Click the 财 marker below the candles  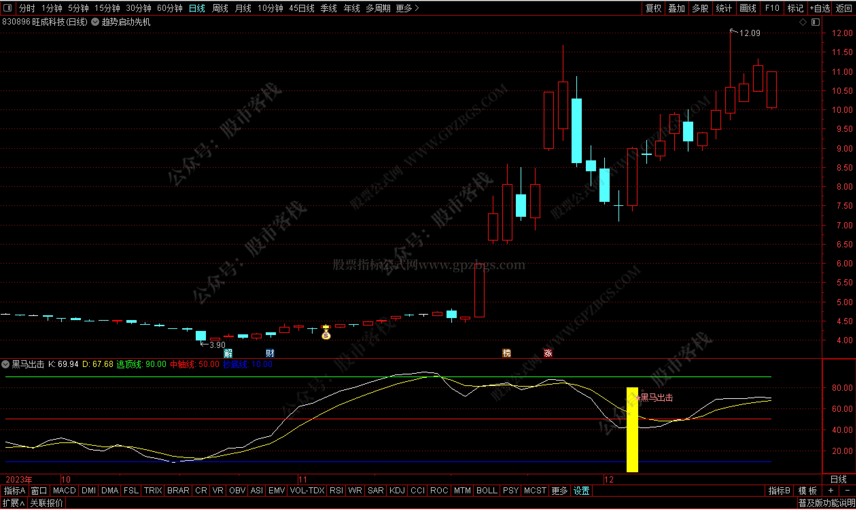click(270, 353)
